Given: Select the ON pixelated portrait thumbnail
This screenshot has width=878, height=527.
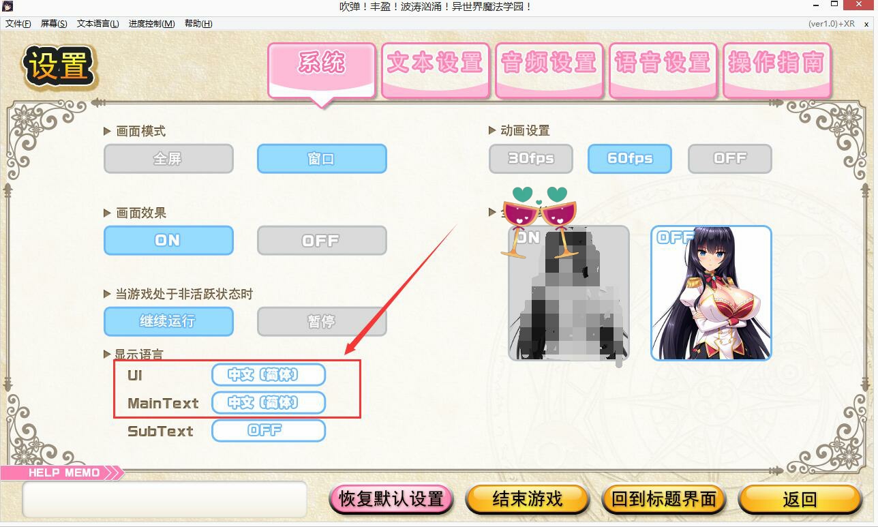Looking at the screenshot, I should point(569,293).
